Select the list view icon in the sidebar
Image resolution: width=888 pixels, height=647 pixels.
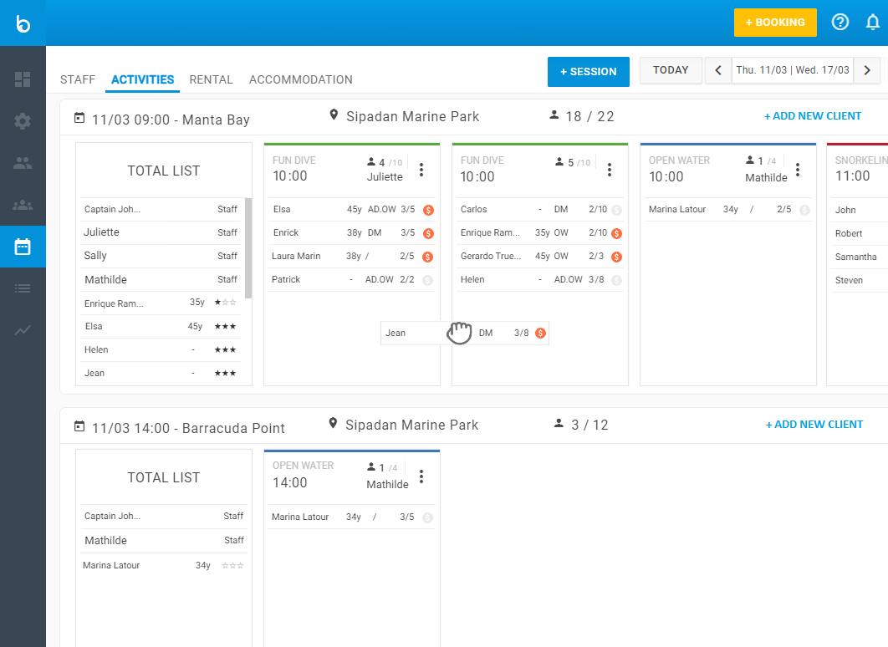pyautogui.click(x=23, y=288)
